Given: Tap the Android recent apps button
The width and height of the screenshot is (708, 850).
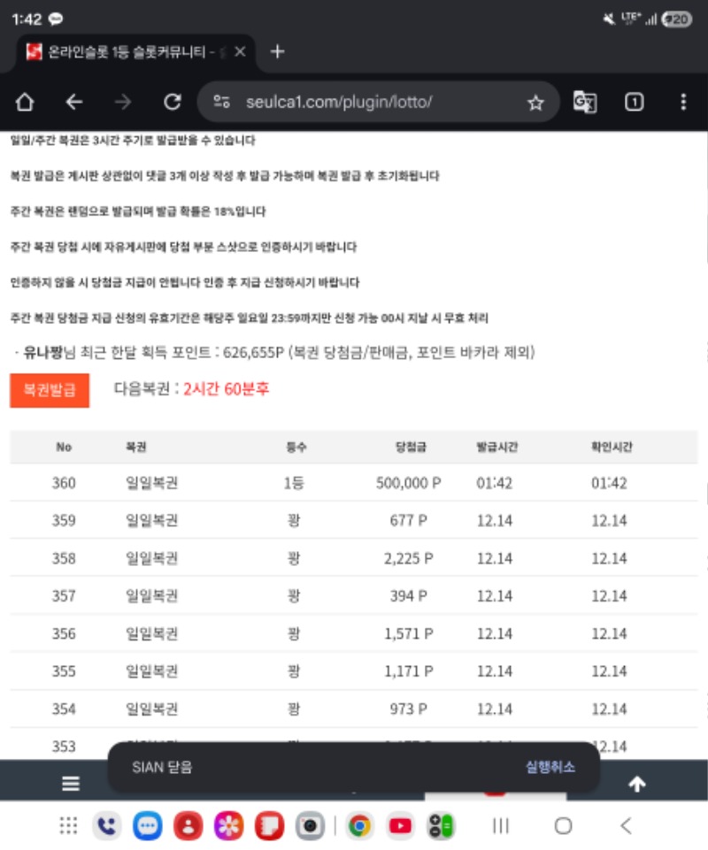Looking at the screenshot, I should 501,826.
